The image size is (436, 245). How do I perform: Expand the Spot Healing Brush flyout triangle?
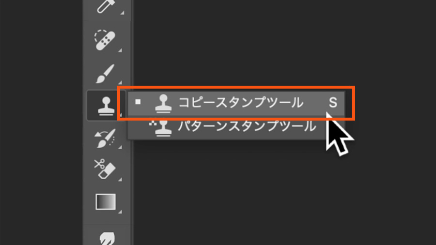coord(120,50)
